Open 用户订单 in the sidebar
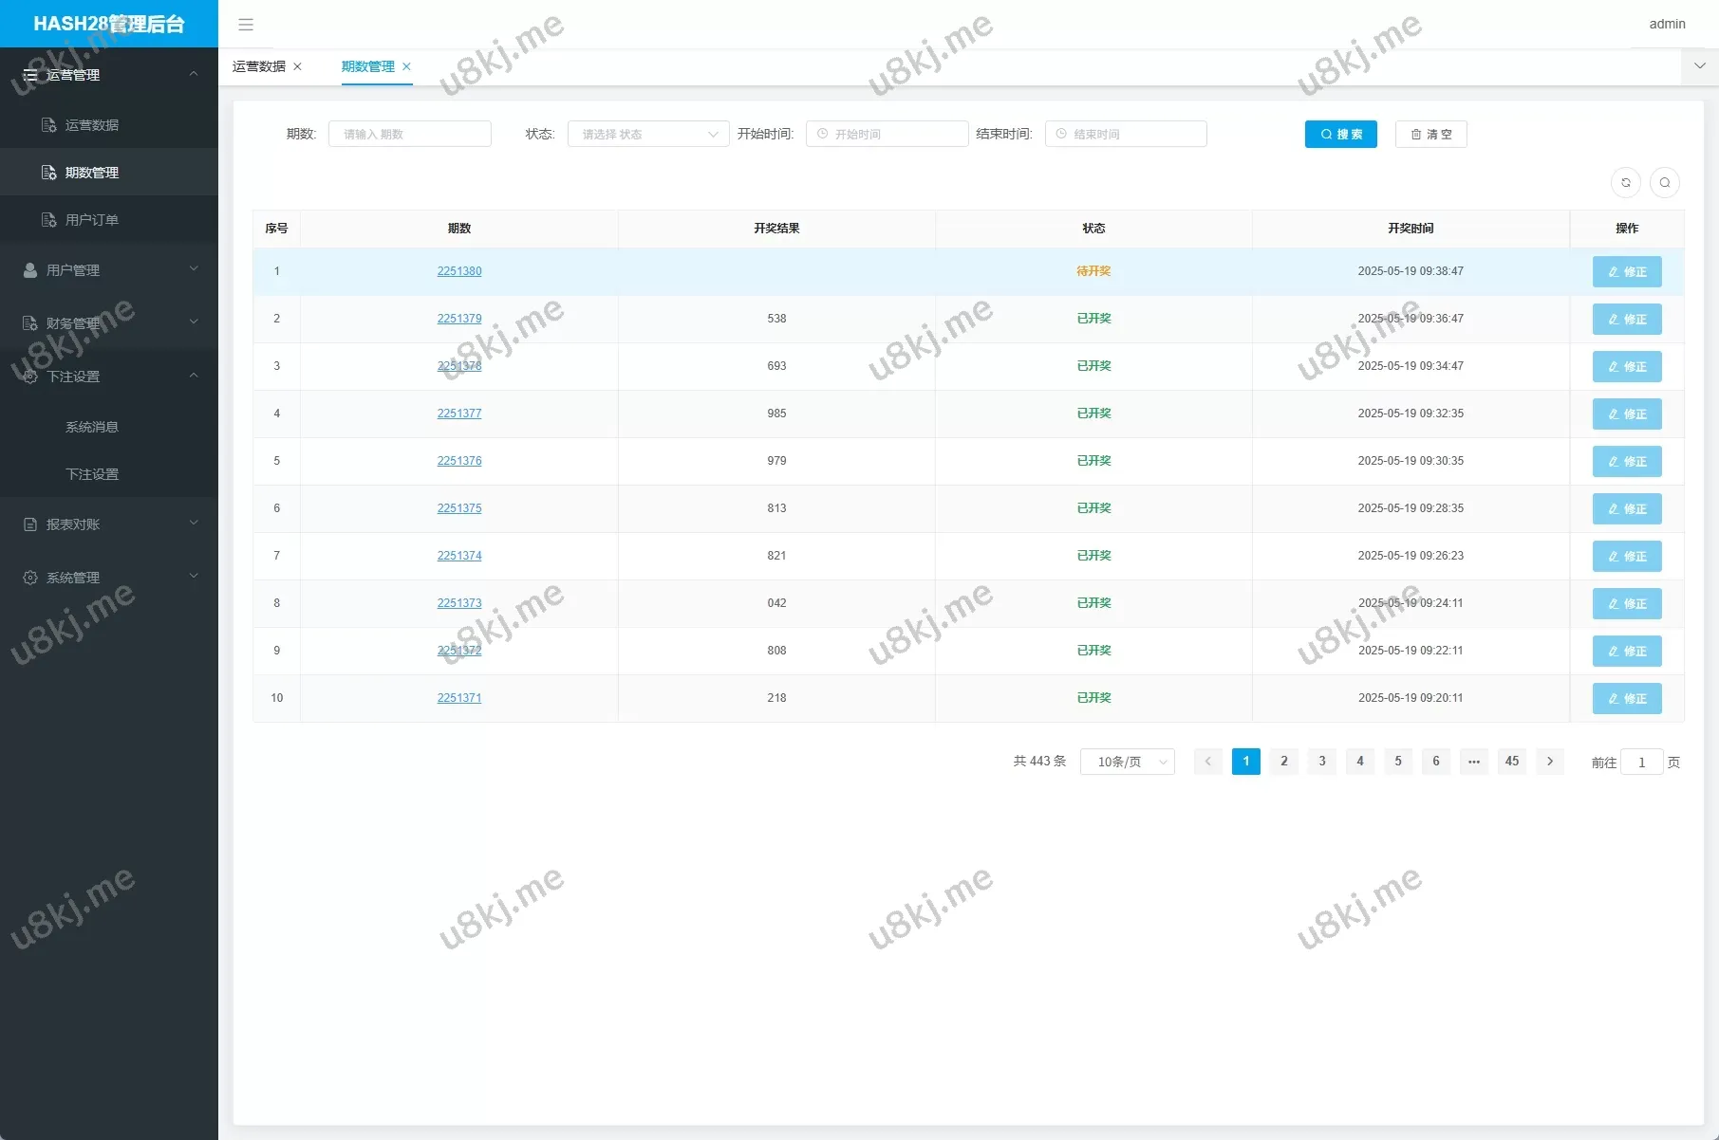 click(x=92, y=220)
